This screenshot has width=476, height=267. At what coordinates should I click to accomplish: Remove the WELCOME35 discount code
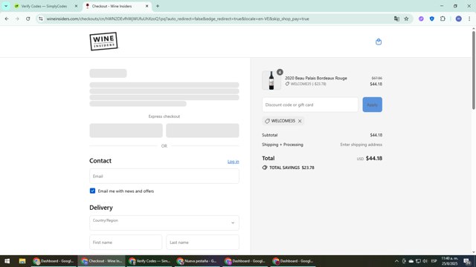[x=300, y=121]
